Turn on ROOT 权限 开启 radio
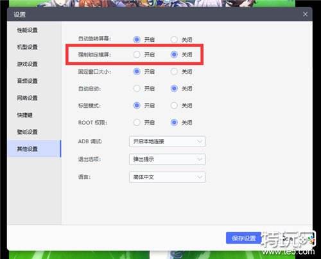 coord(137,122)
